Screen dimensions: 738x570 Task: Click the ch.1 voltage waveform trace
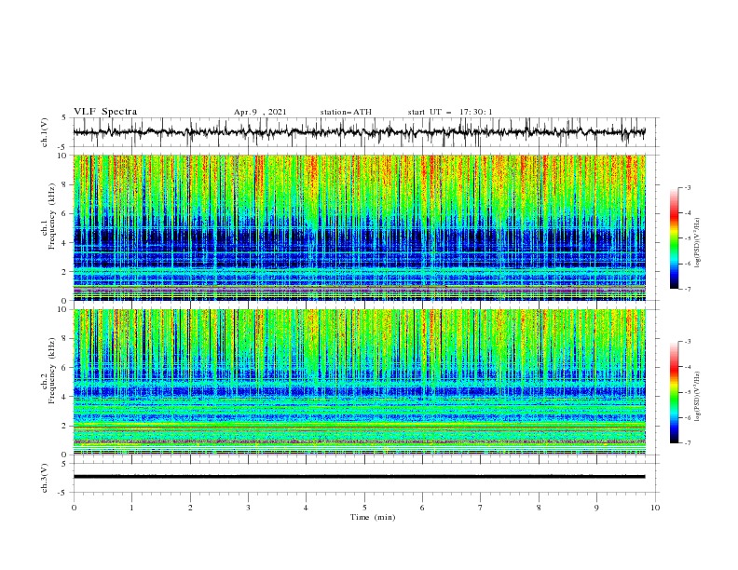point(359,132)
